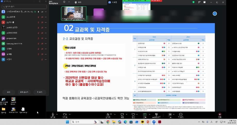The image size is (237, 125).
Task: Open File Explorer from taskbar
Action: (114, 122)
